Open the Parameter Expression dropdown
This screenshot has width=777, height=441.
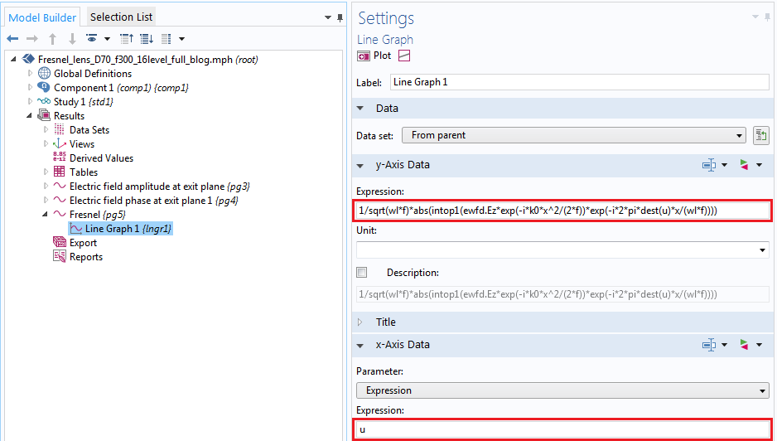[563, 390]
